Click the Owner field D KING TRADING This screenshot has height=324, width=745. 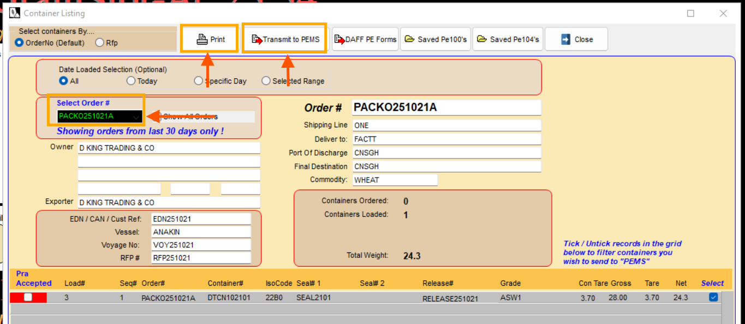click(169, 148)
